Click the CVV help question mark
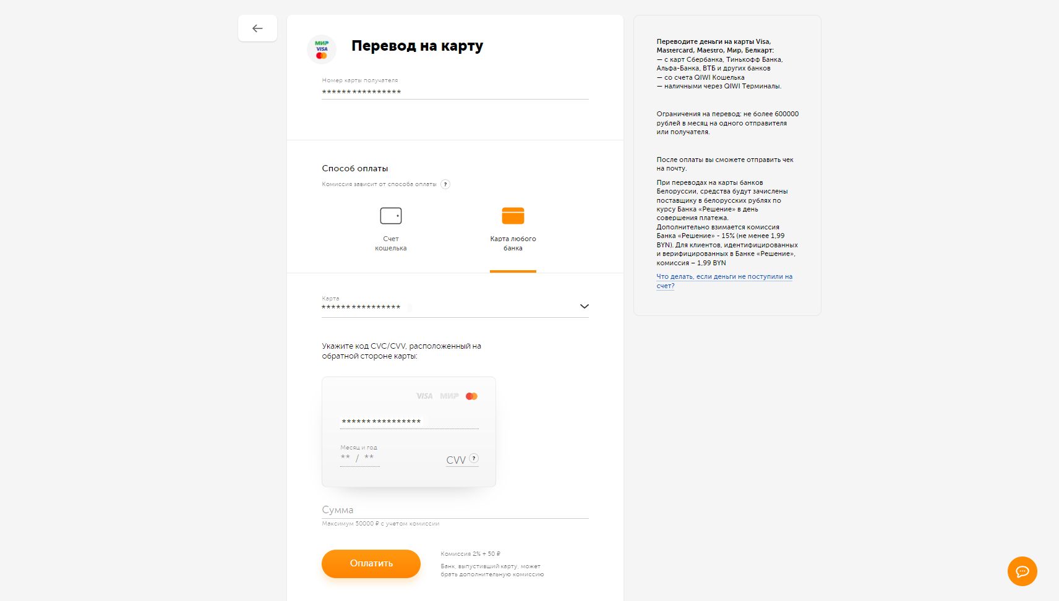 pyautogui.click(x=474, y=458)
